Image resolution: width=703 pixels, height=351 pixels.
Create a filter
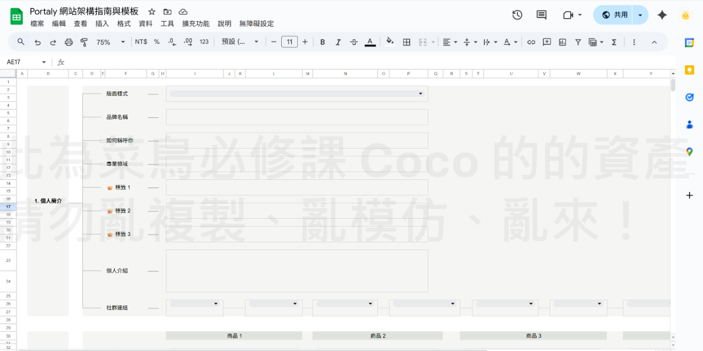pos(578,42)
